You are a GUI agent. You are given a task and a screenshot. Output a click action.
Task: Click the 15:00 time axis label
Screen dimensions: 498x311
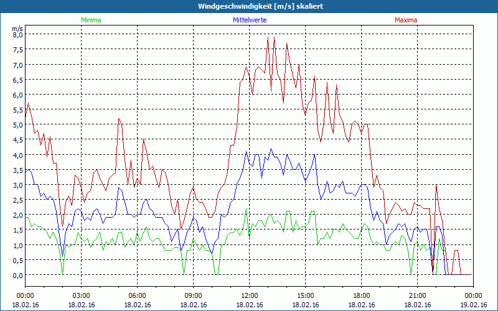coord(305,295)
